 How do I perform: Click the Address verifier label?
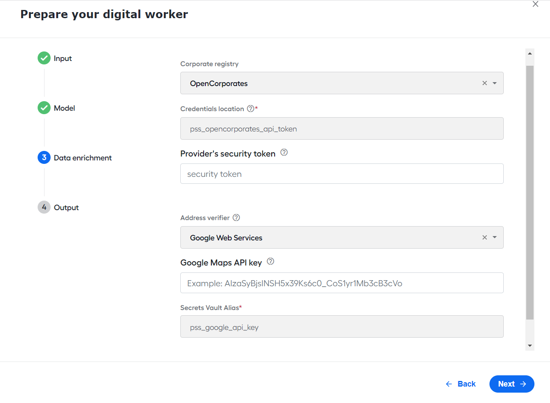[205, 218]
